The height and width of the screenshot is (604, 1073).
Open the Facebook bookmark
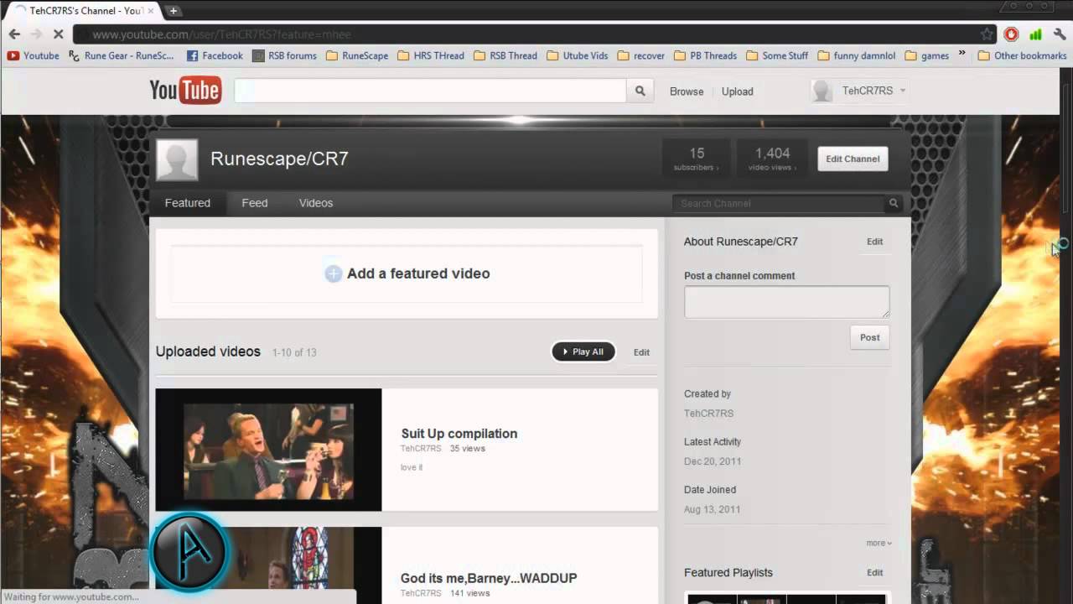click(x=215, y=55)
